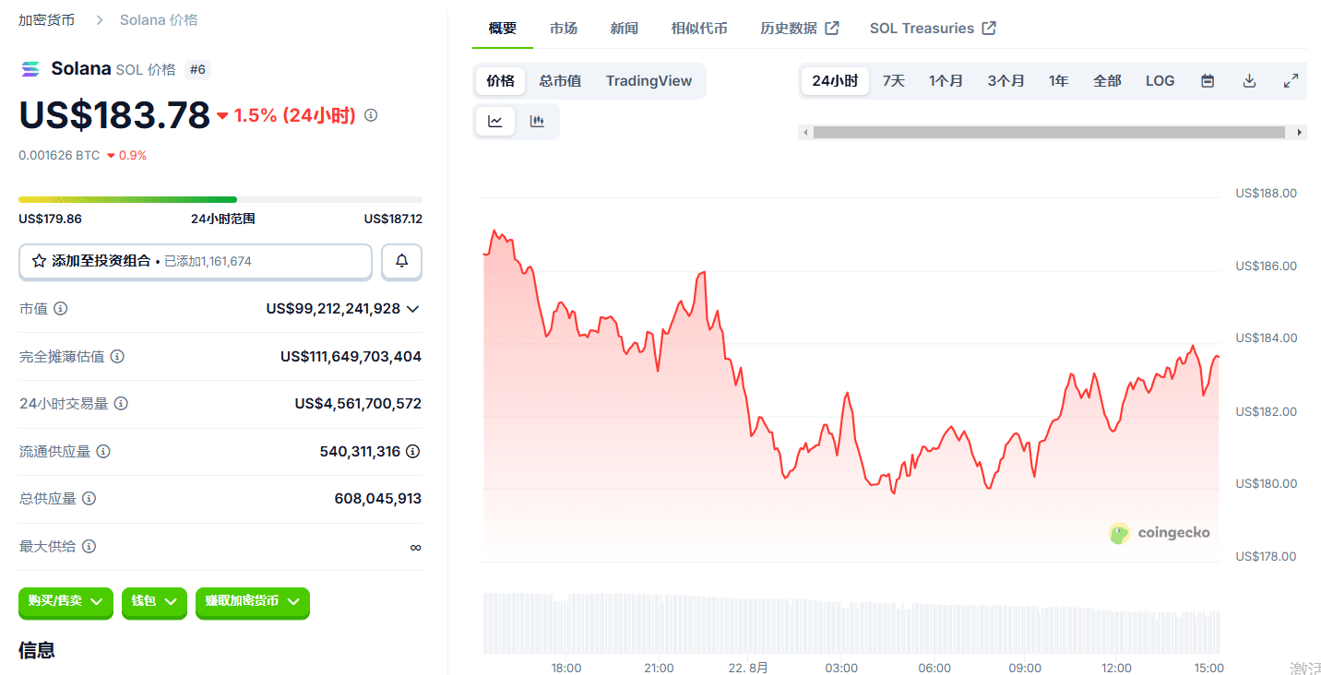Click the US$183.78 price text

point(114,114)
